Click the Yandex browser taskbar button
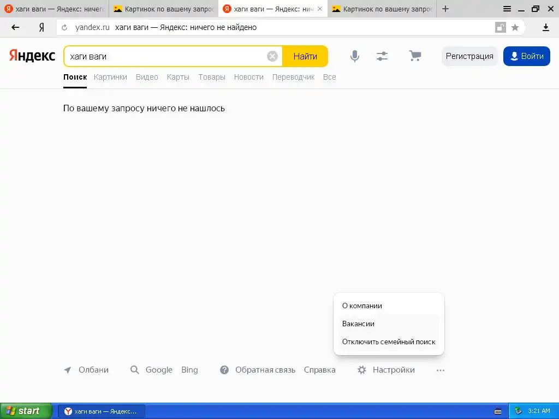The width and height of the screenshot is (559, 419). (101, 411)
